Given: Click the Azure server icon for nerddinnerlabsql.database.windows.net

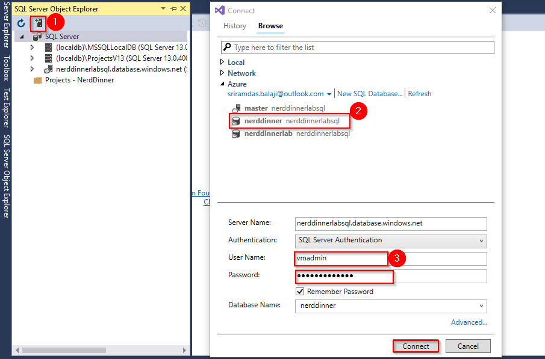Looking at the screenshot, I should [48, 69].
